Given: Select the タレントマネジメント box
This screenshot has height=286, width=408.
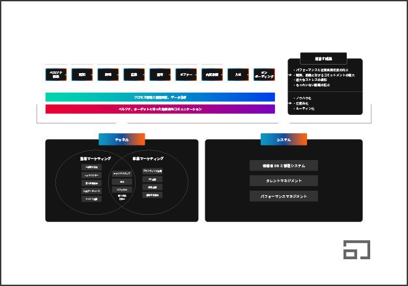Looking at the screenshot, I should 284,181.
